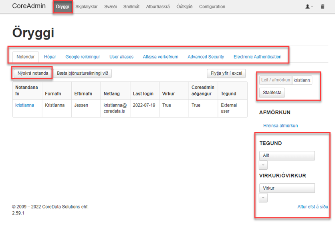Click the search field containing kristianna

click(x=302, y=80)
